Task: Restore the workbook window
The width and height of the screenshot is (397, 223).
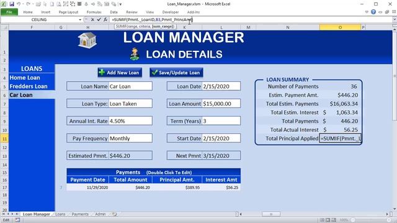Action: (387, 12)
